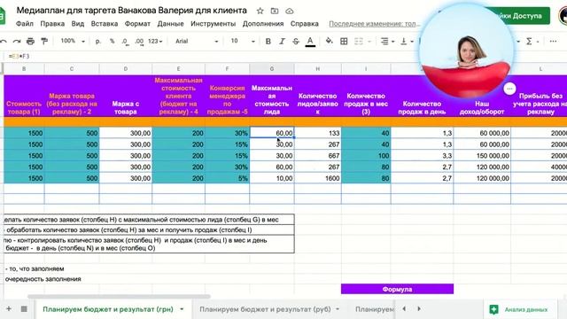Click 'Максимальная стоимость лида' header cell

[x=272, y=97]
